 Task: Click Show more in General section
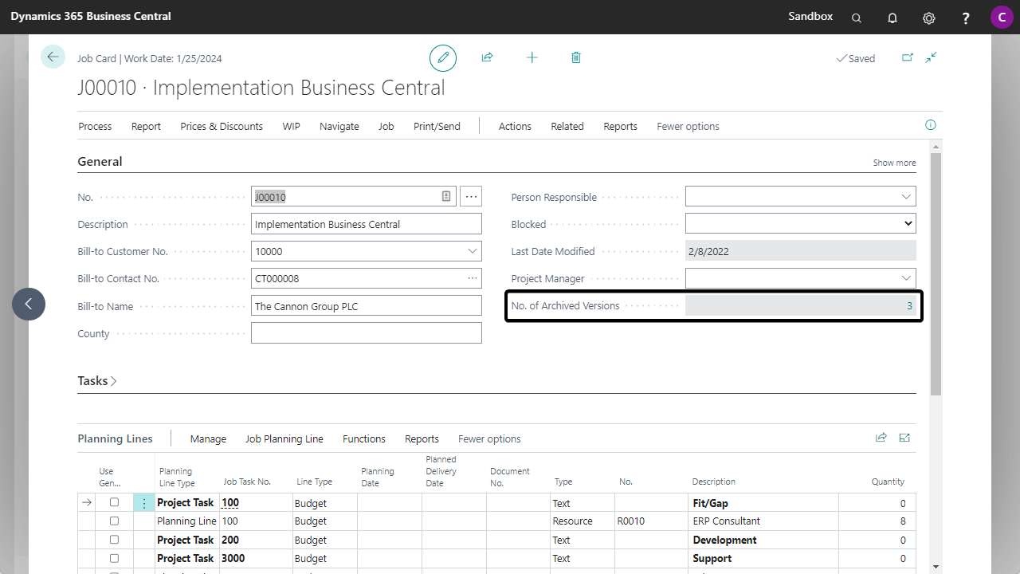[894, 163]
